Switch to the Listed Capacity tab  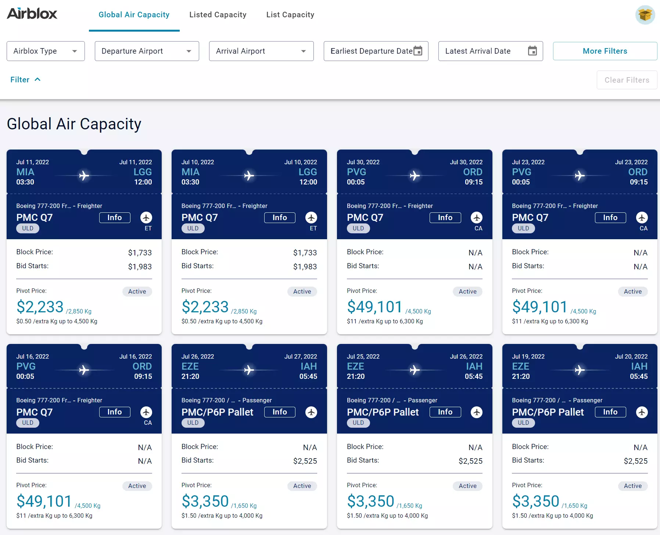coord(218,15)
